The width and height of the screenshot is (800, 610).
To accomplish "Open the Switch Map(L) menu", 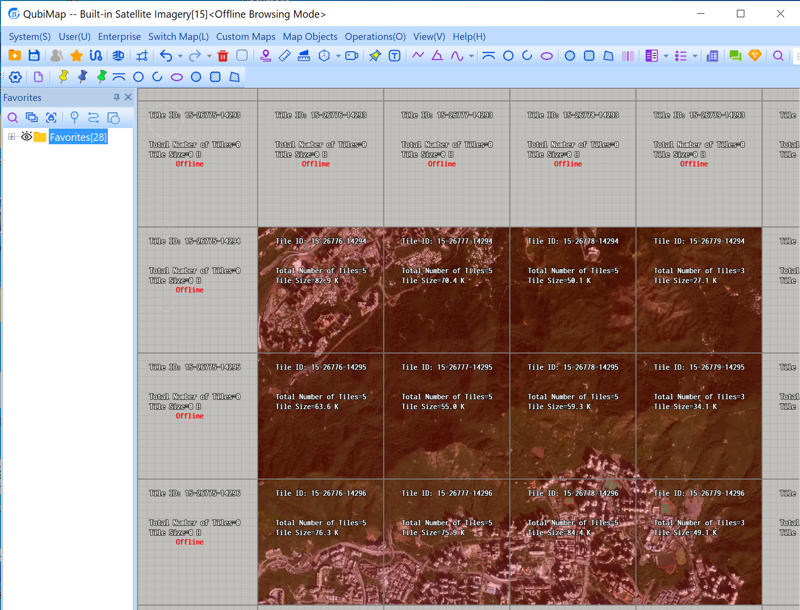I will [x=178, y=36].
